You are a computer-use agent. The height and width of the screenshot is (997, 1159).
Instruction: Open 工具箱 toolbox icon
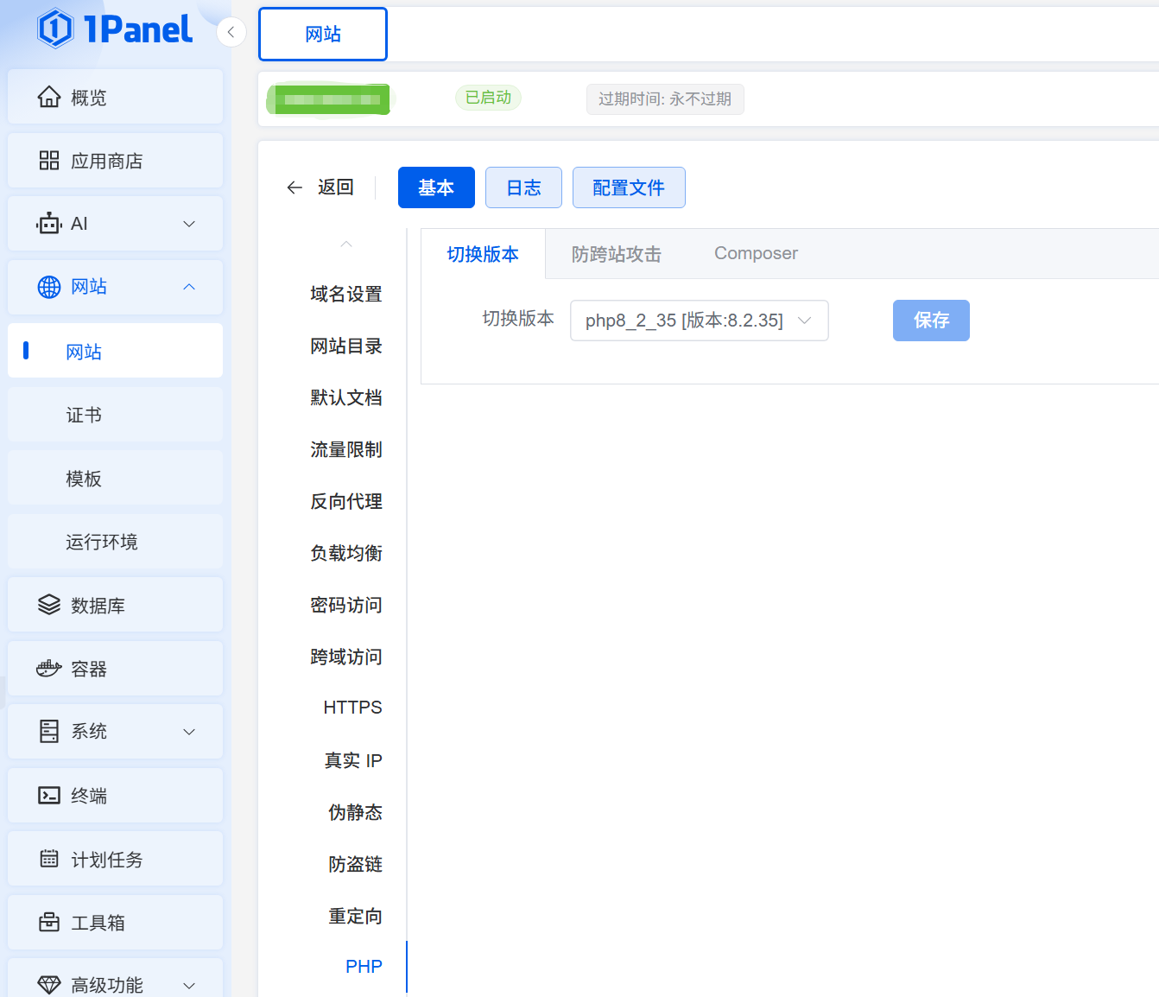click(49, 922)
